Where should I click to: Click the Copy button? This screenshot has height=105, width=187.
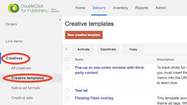133,49
